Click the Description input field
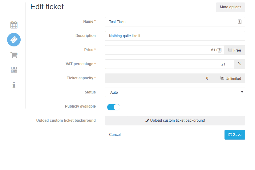The height and width of the screenshot is (170, 255). 175,36
